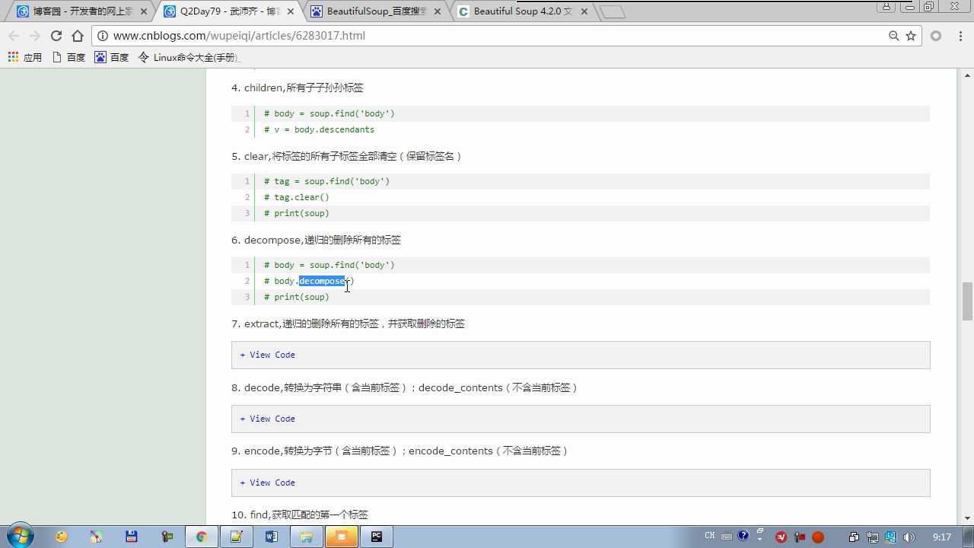Open the first 百度 bookmark with page icon
Screen dimensions: 974x548
point(68,57)
